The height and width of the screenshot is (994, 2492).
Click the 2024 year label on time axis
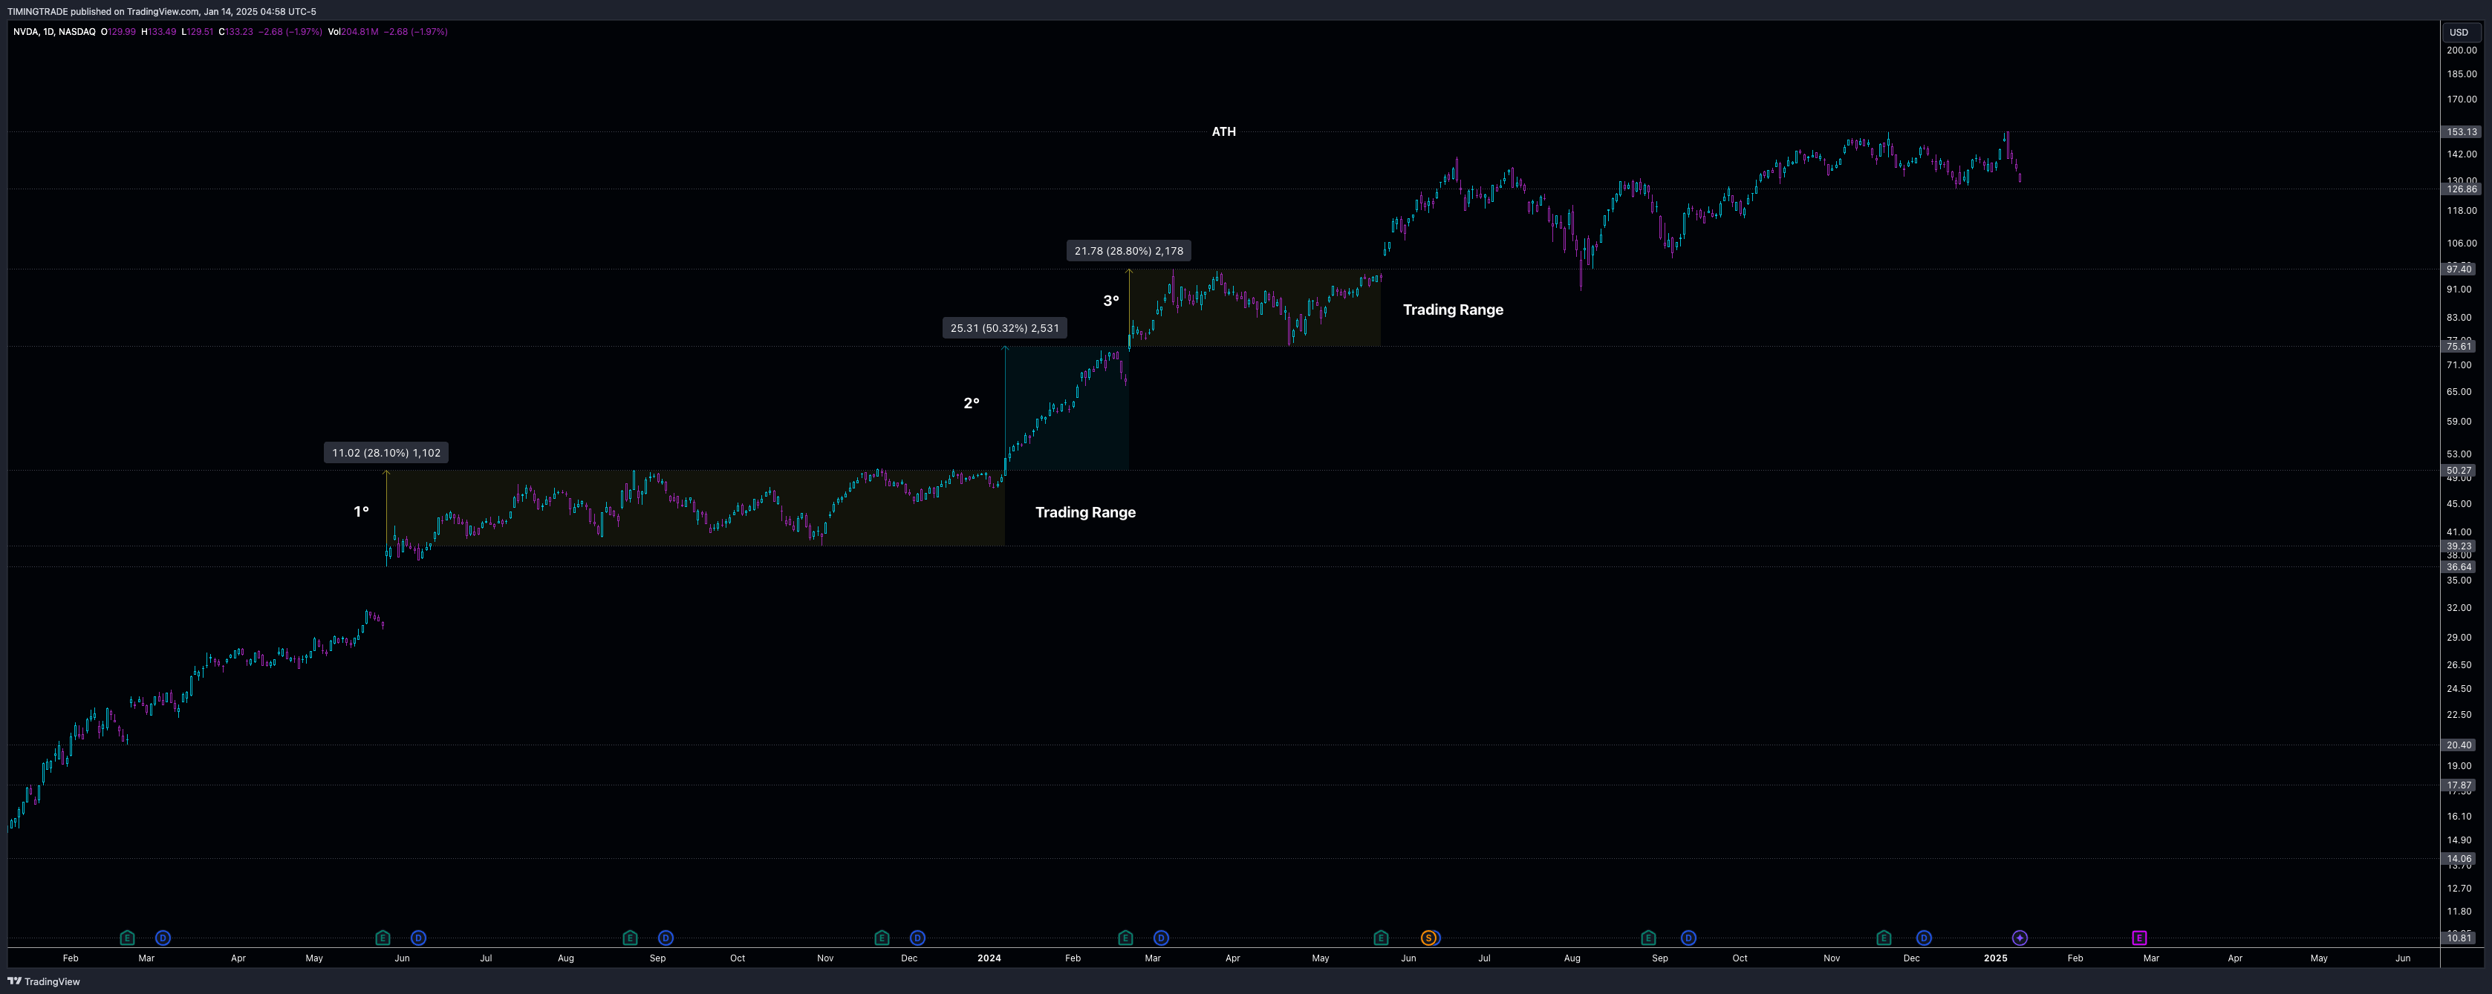pos(989,958)
